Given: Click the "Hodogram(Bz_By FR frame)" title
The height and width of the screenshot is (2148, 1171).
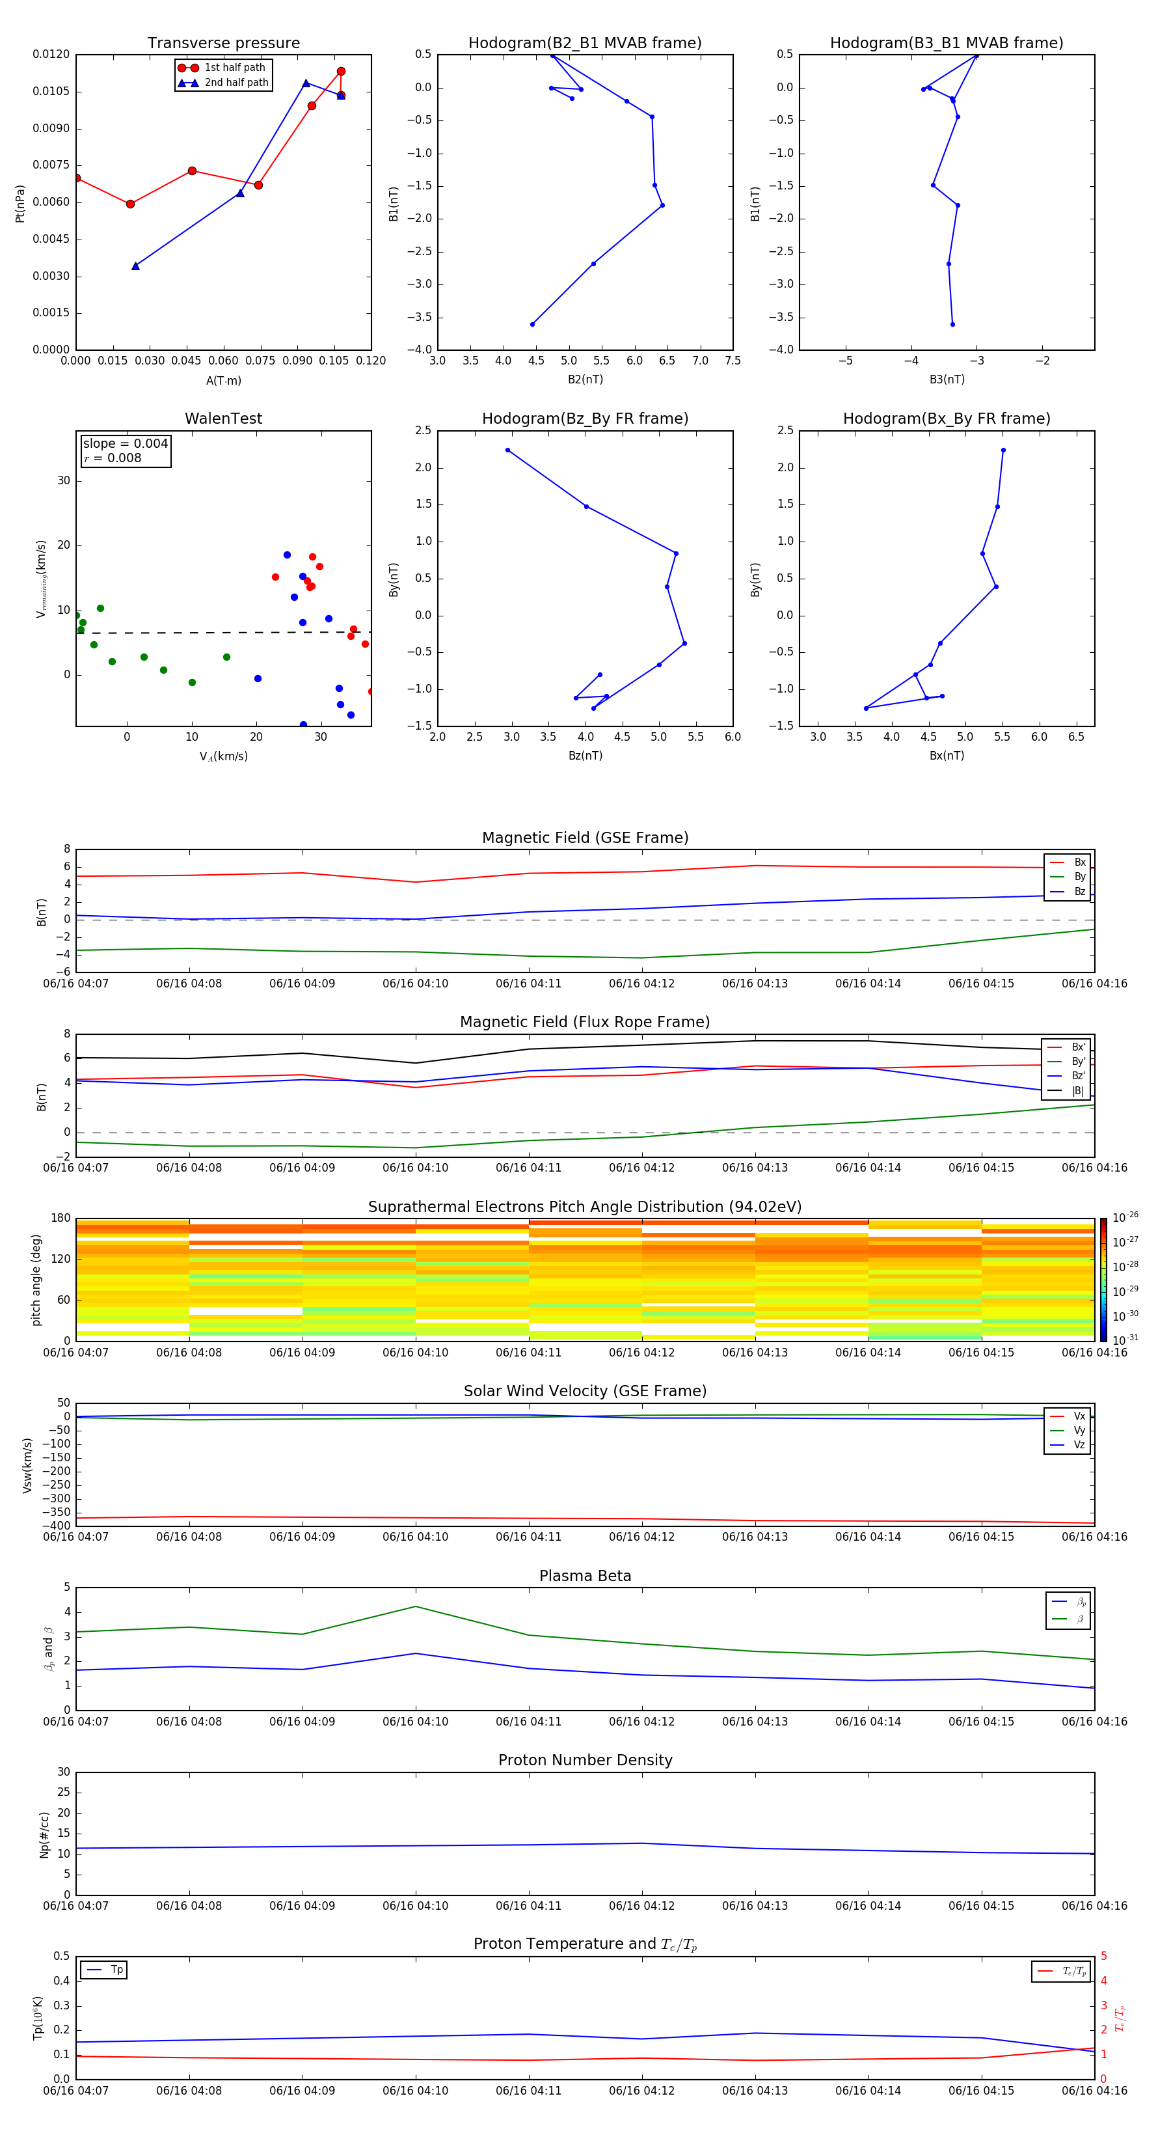Looking at the screenshot, I should click(585, 419).
